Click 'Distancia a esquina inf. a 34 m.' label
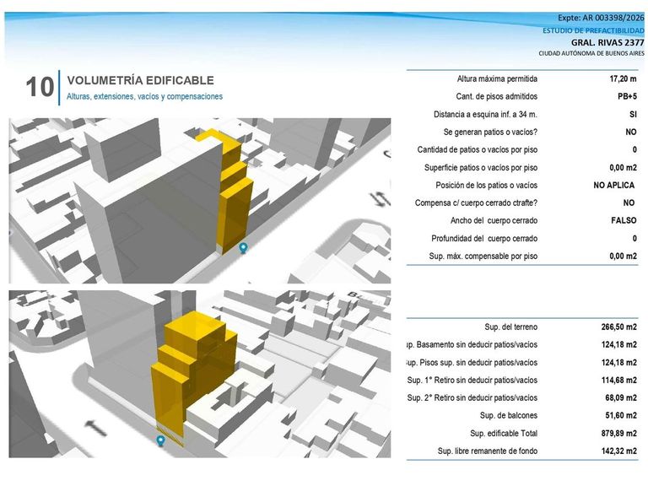 (x=486, y=115)
